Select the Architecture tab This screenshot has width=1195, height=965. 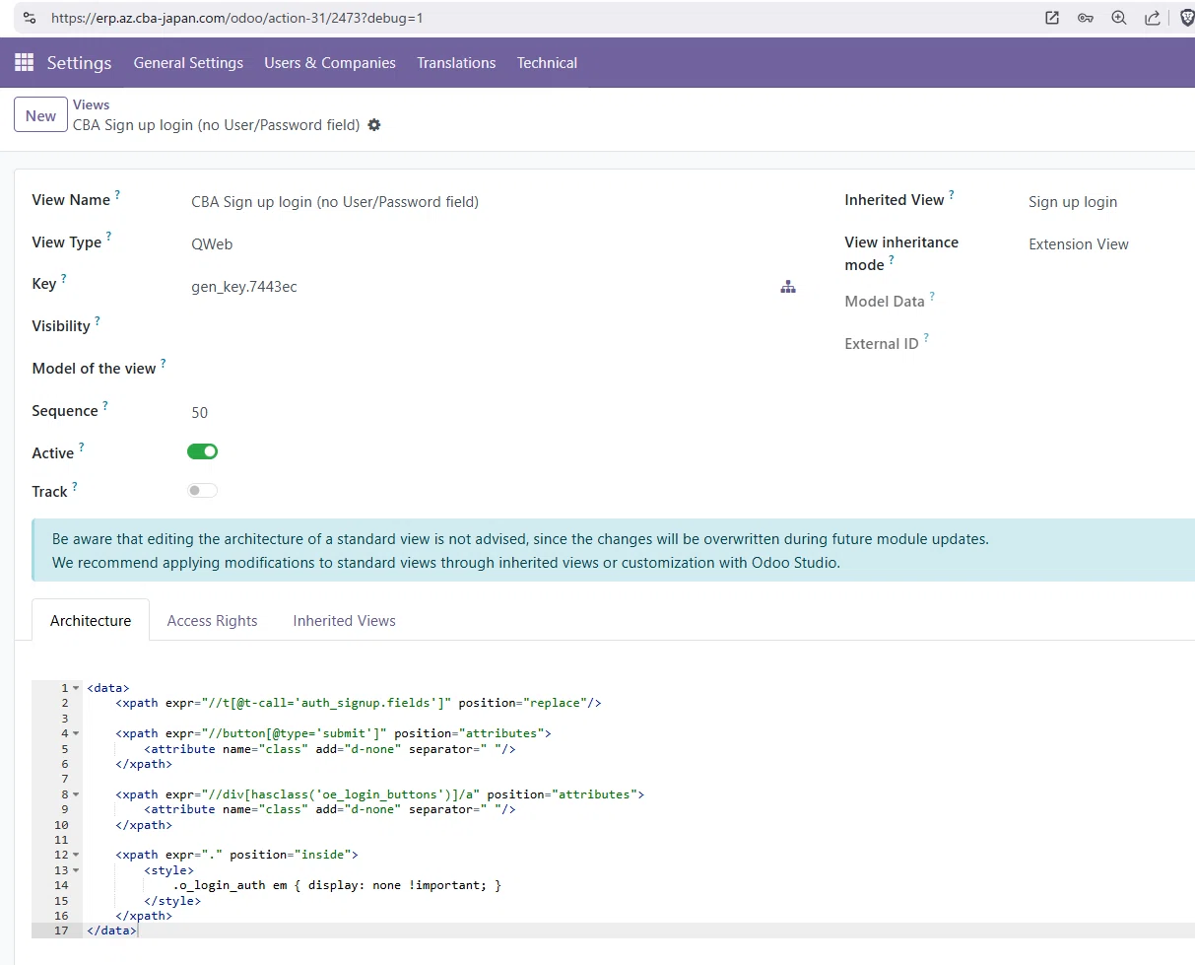point(91,621)
